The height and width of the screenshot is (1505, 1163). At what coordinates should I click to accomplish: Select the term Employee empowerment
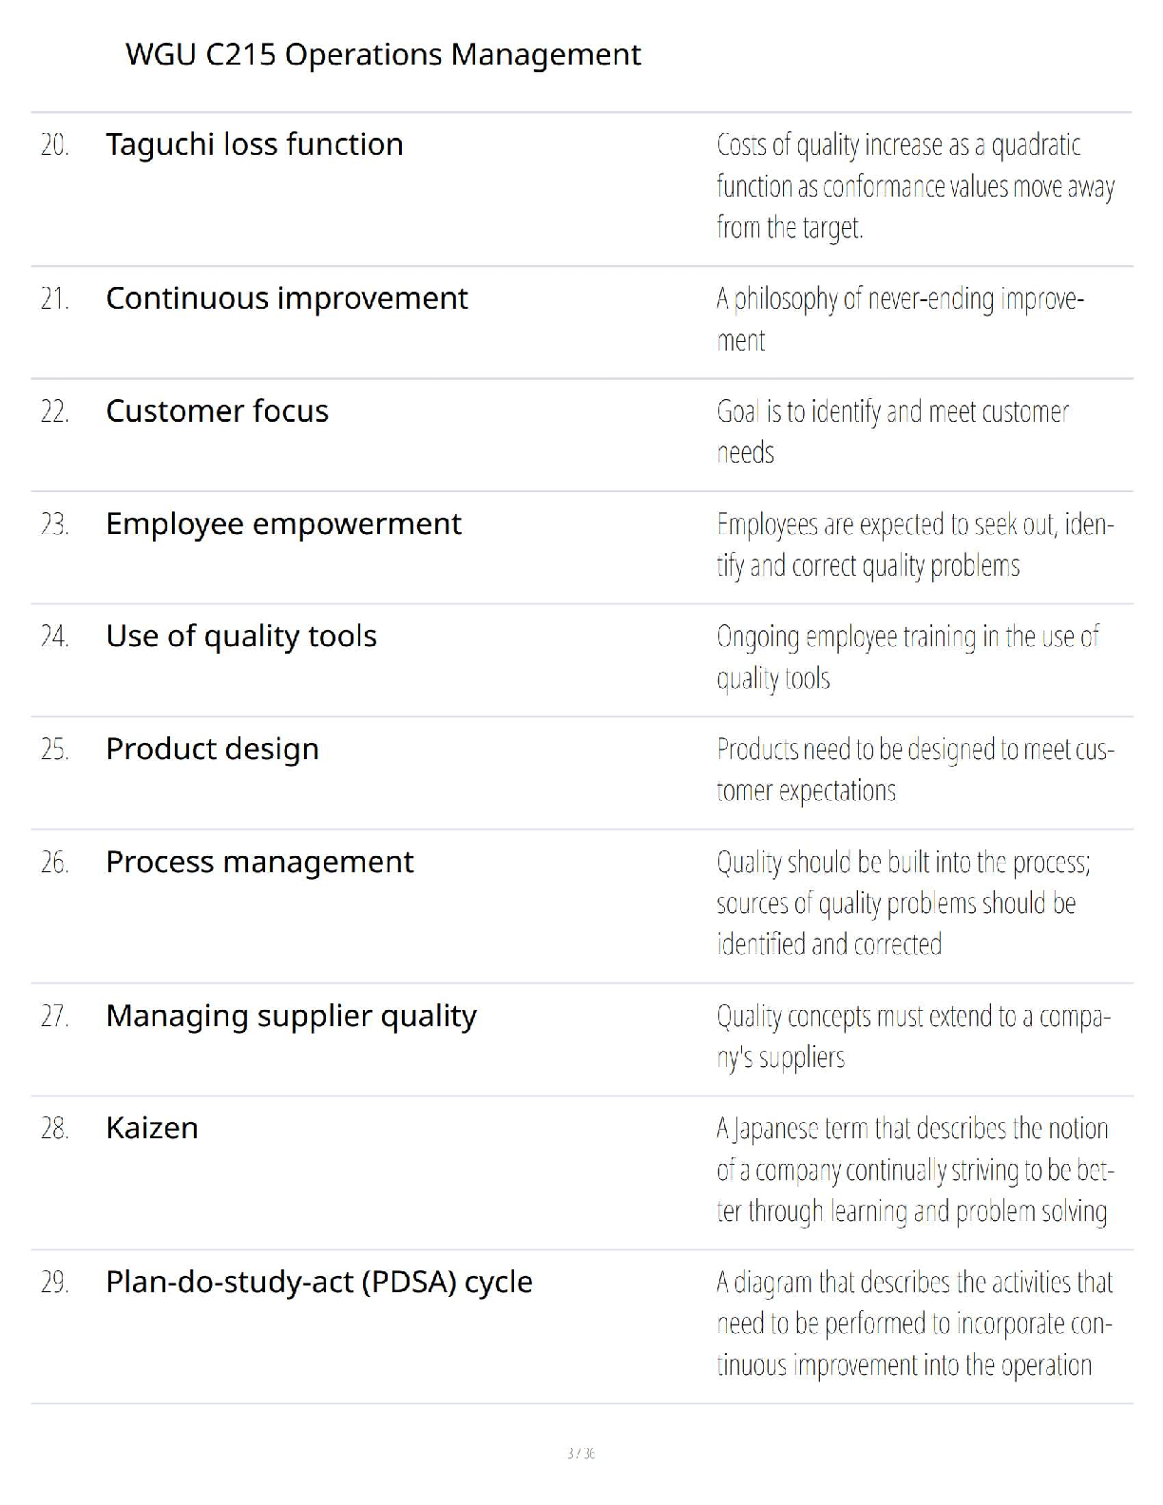[x=284, y=524]
